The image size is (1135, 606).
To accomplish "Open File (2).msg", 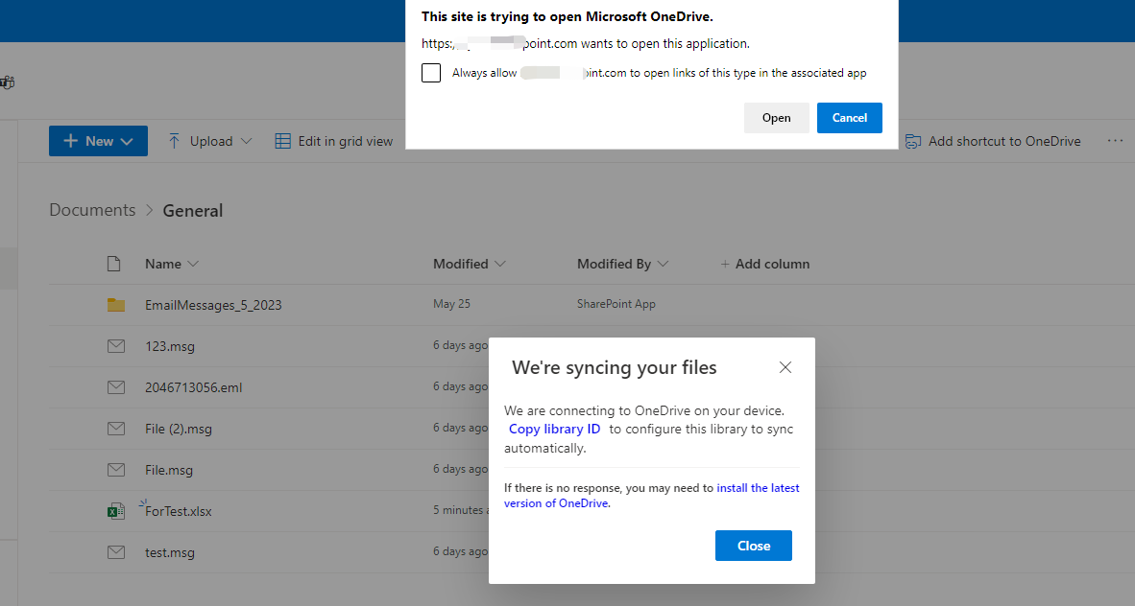I will coord(178,429).
